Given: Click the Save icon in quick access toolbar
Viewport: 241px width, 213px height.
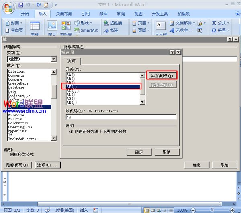Looking at the screenshot, I should pos(20,5).
